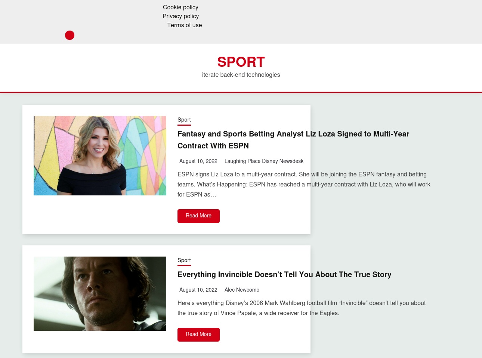Click the excerpt starting 'ESPN signs Liz Loza'
This screenshot has height=358, width=482.
pos(304,185)
